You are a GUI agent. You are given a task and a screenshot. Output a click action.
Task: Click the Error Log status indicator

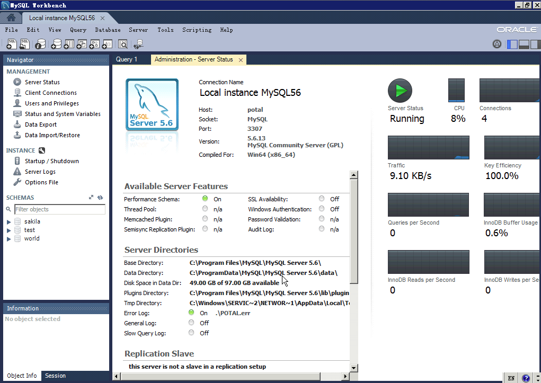(191, 312)
